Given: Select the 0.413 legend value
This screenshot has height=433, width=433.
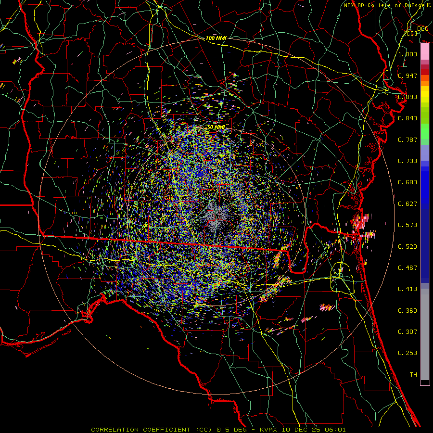Looking at the screenshot, I should [x=408, y=289].
